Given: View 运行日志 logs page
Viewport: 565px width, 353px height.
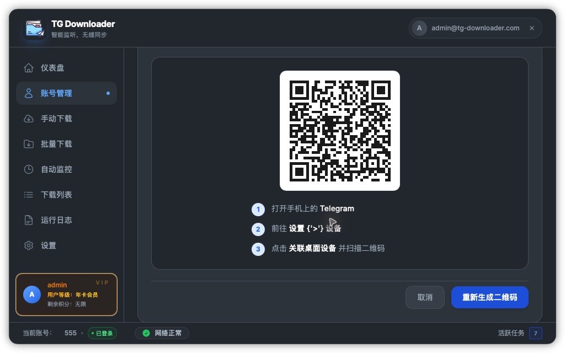Looking at the screenshot, I should tap(66, 220).
